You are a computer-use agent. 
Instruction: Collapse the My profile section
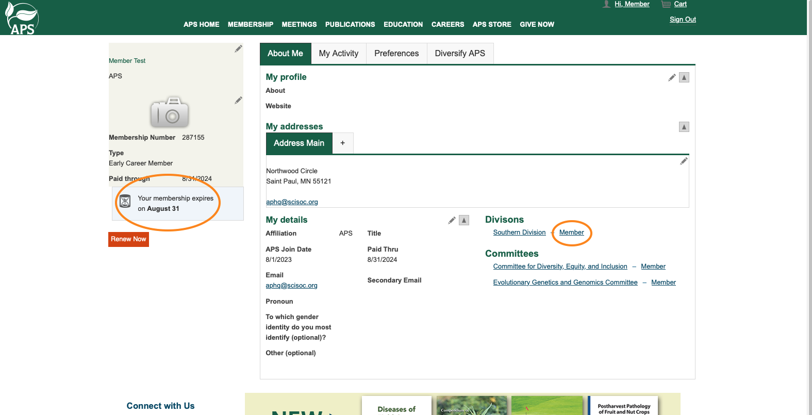(684, 77)
